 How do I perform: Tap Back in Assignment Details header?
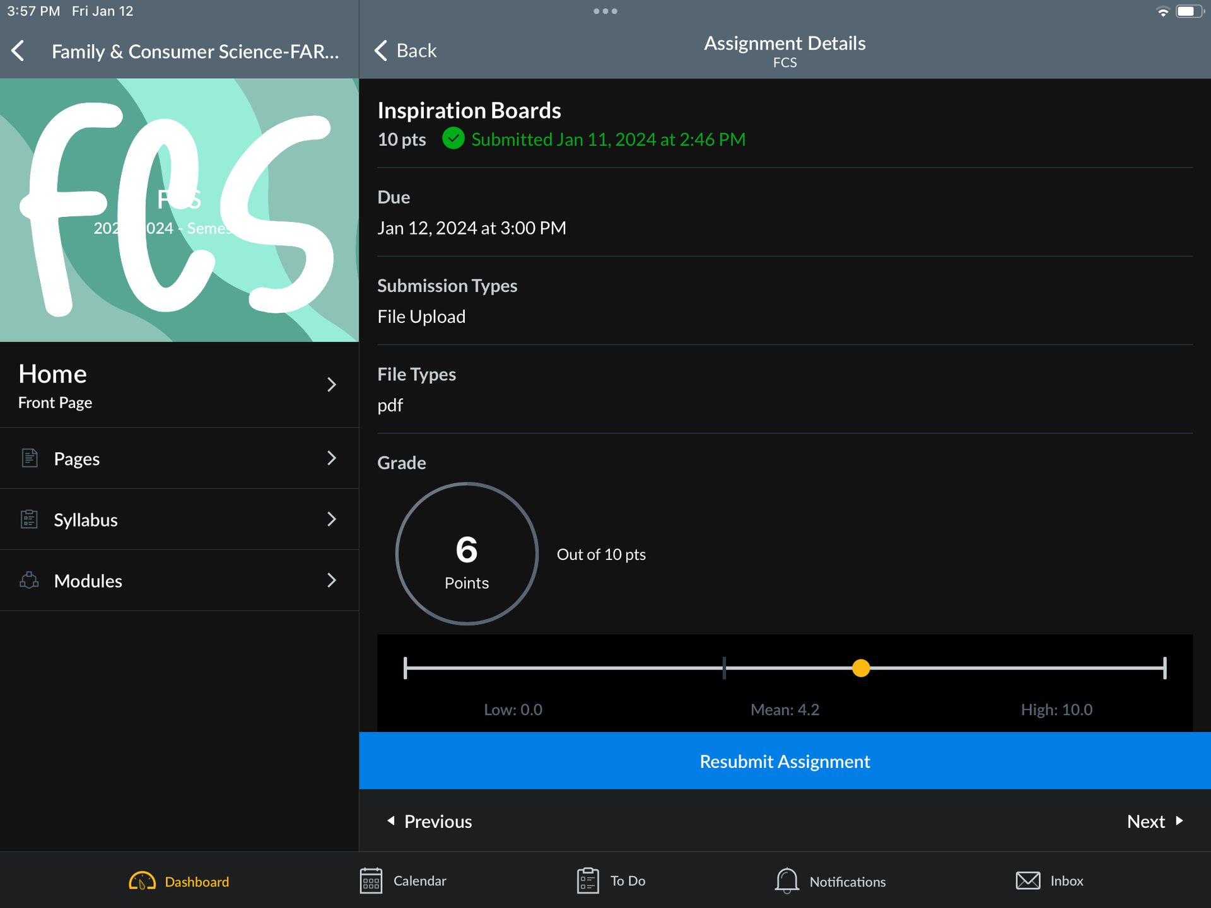tap(406, 50)
